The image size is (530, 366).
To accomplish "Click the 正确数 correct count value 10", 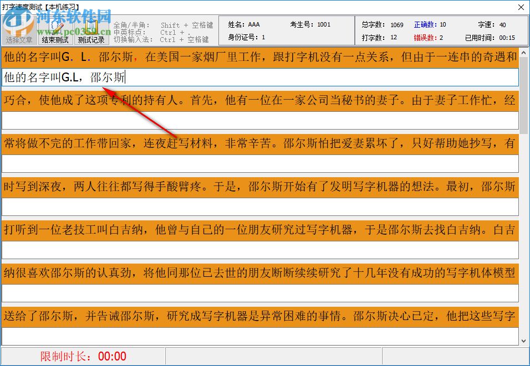I will (430, 24).
